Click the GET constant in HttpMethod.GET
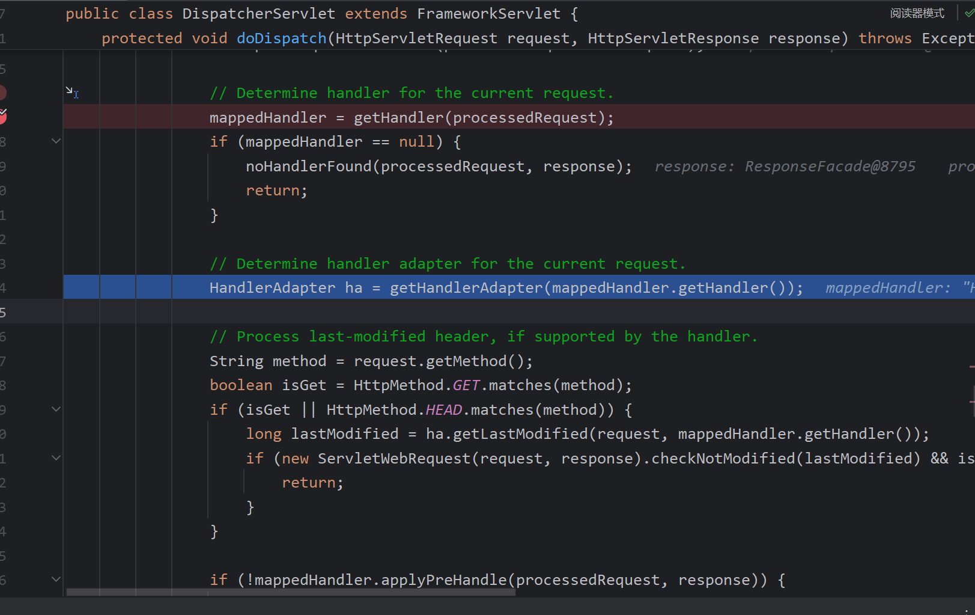This screenshot has width=975, height=615. tap(466, 385)
